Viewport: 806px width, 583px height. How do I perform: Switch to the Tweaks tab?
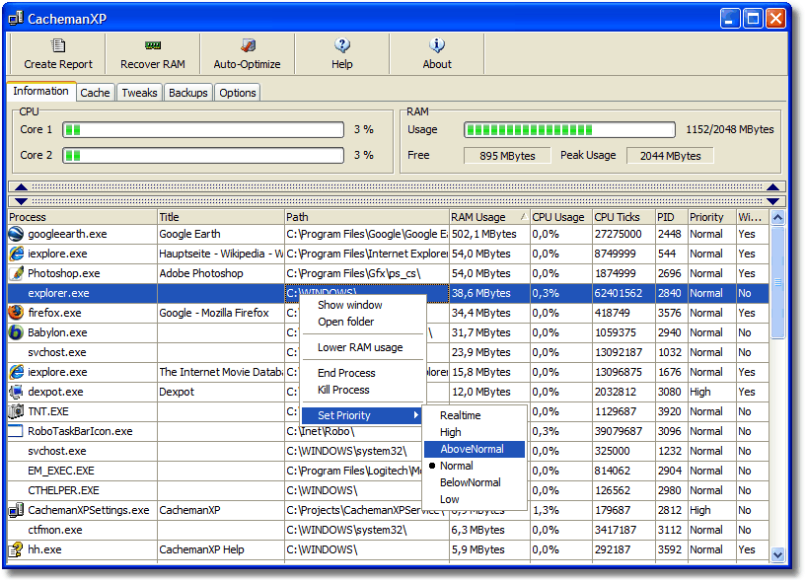[x=139, y=93]
